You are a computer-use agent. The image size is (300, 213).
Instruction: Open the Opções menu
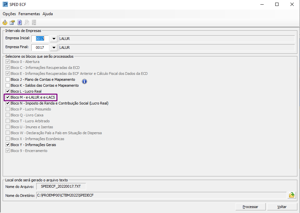pyautogui.click(x=9, y=14)
